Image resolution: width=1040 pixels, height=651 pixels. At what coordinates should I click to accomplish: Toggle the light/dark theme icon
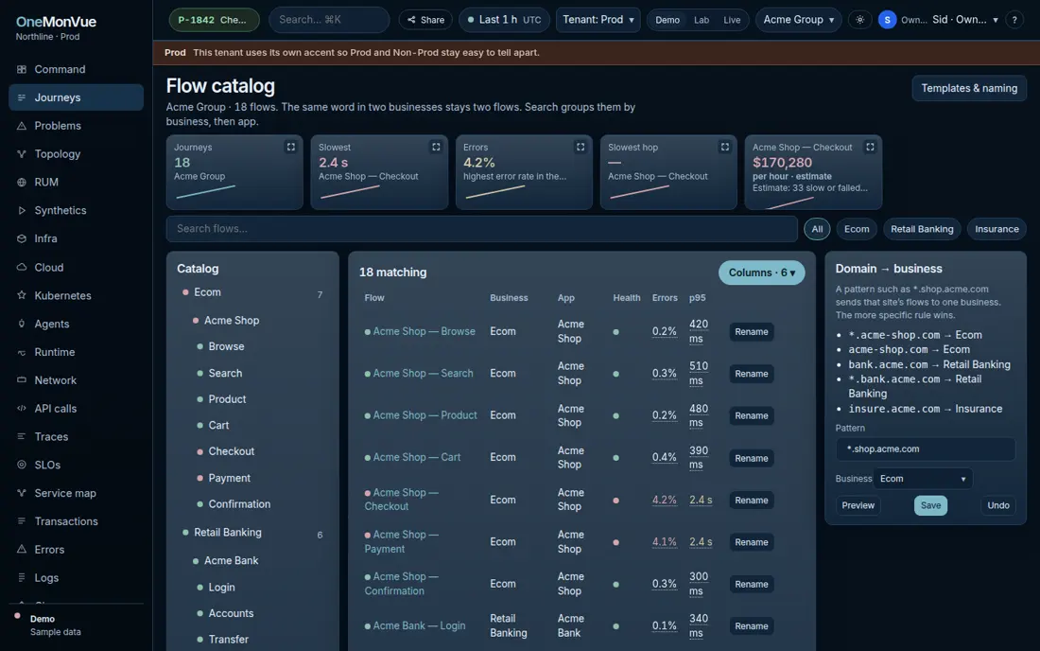click(x=859, y=20)
